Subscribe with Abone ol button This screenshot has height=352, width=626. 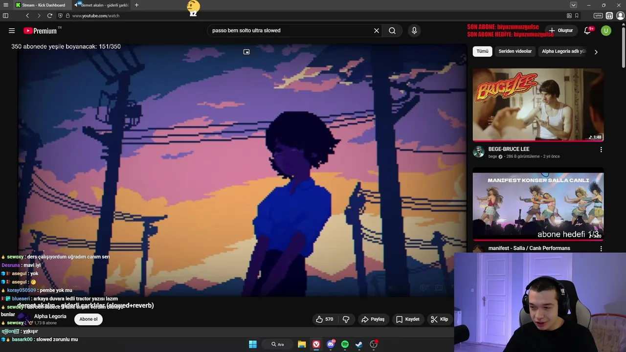click(x=89, y=319)
